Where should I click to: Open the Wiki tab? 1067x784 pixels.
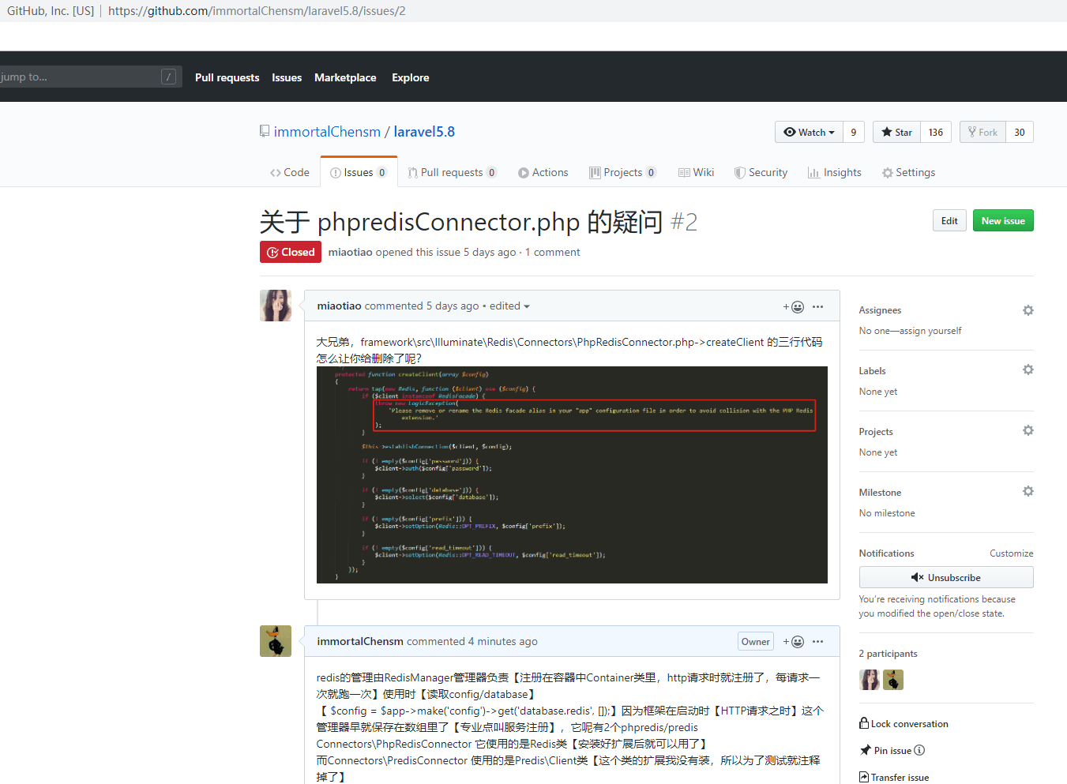(x=696, y=172)
